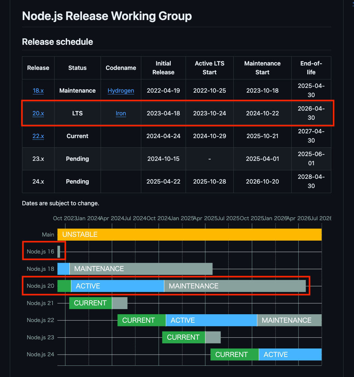Click the Node.js 24 ACTIVE bar

(290, 354)
